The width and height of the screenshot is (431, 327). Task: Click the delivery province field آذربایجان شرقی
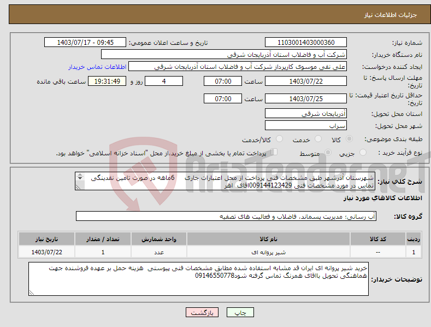(x=306, y=113)
